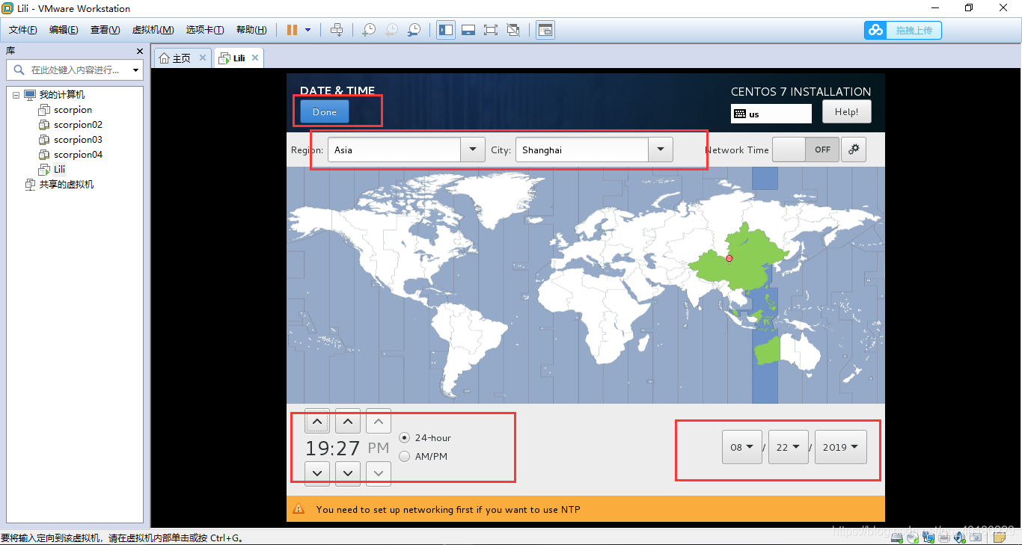Image resolution: width=1022 pixels, height=545 pixels.
Task: Close the 主页 tab
Action: click(201, 58)
